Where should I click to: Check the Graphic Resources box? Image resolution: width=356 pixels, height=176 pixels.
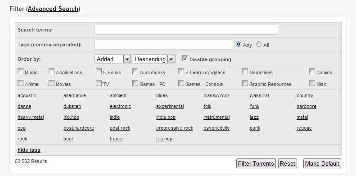click(245, 83)
